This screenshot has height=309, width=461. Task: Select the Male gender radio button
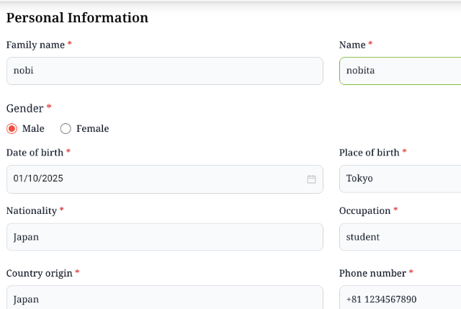(12, 129)
